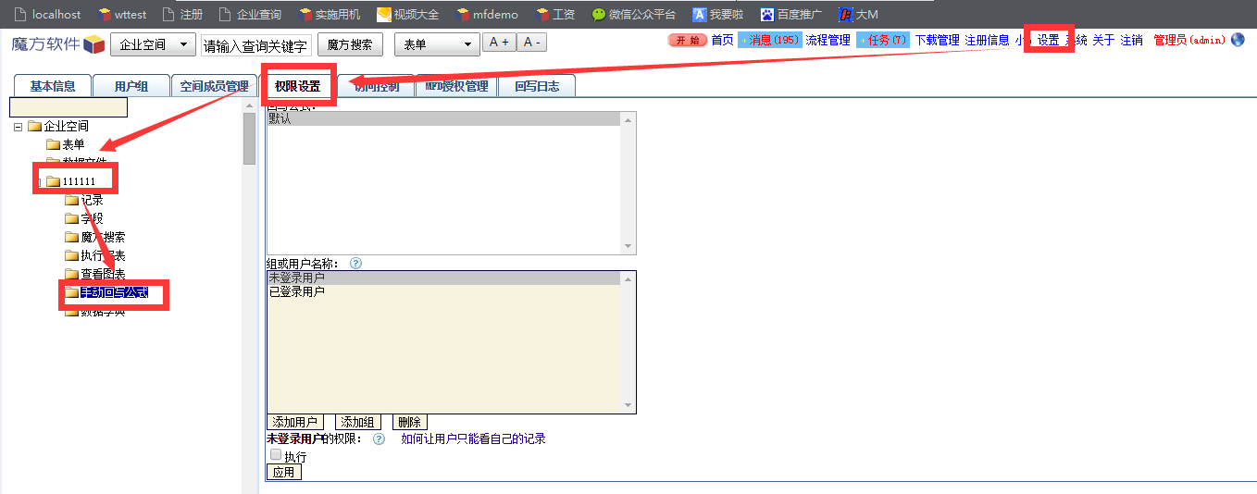Open the 下载管理 link
1257x494 pixels.
tap(937, 40)
